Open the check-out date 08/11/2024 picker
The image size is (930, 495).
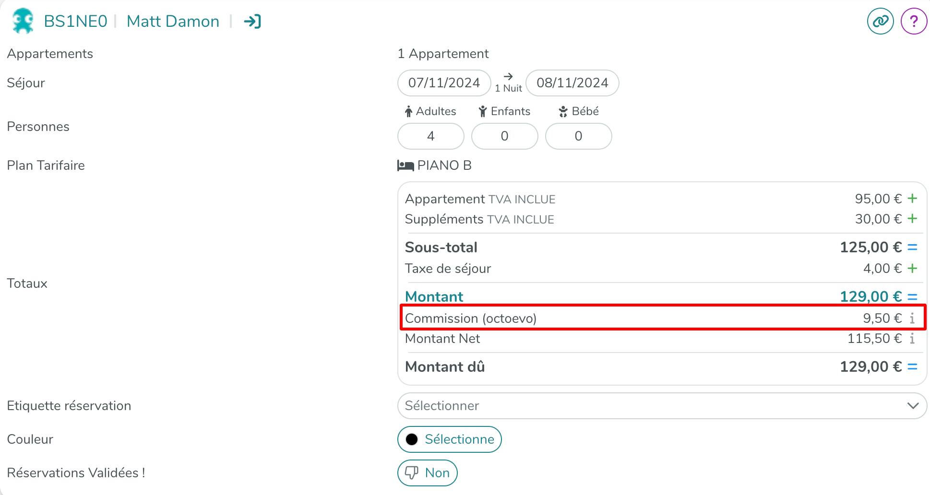click(x=572, y=83)
